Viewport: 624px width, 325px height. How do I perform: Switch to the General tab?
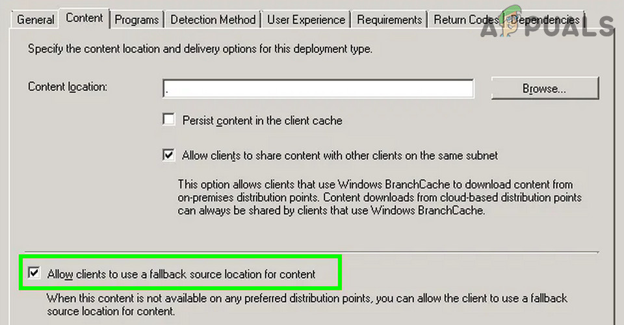(35, 19)
